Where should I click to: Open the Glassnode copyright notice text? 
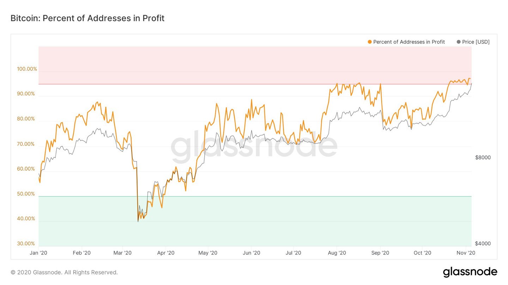point(64,272)
